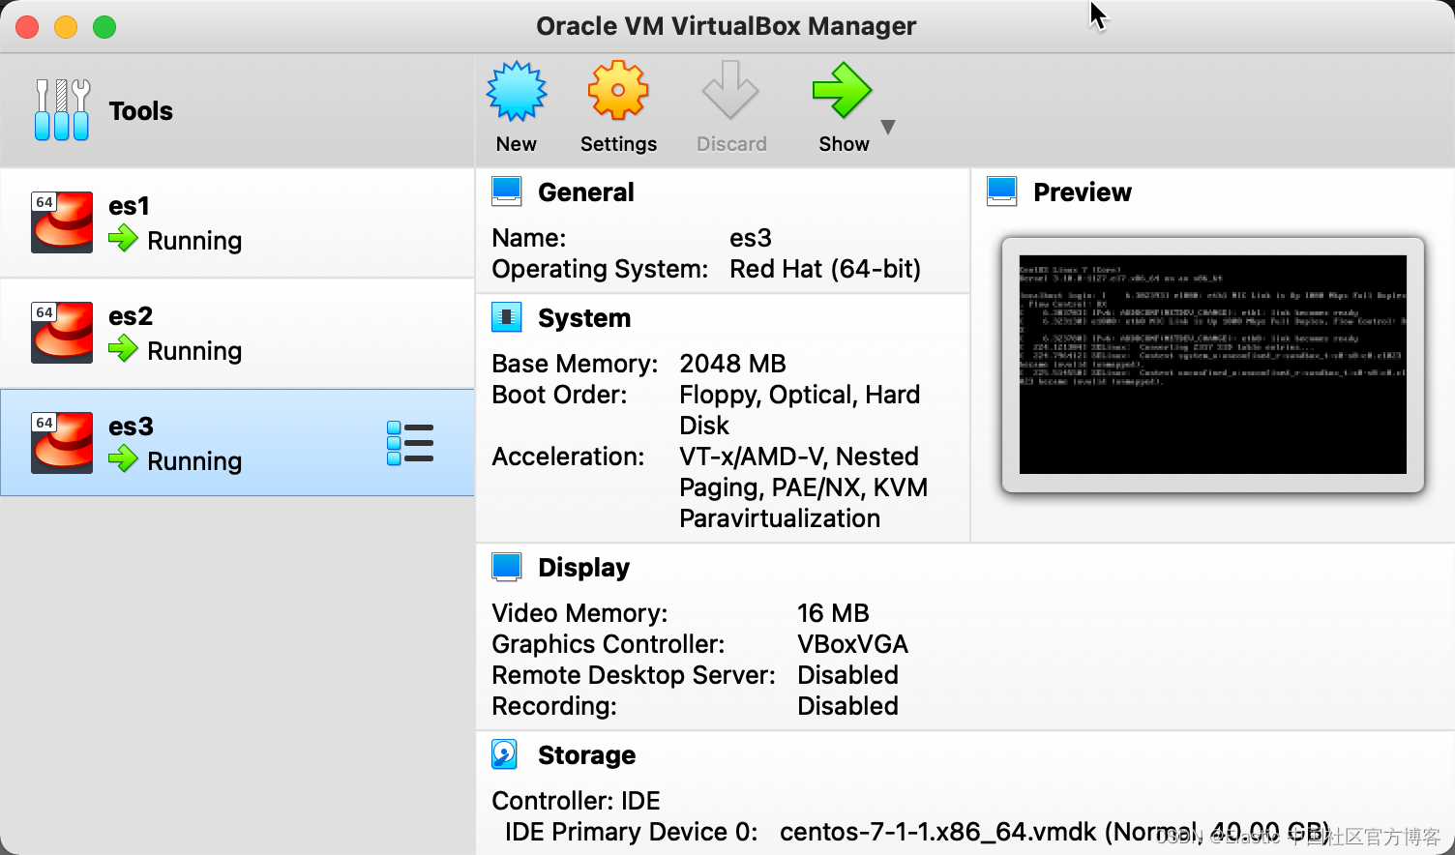Open the System settings header link

(x=583, y=318)
